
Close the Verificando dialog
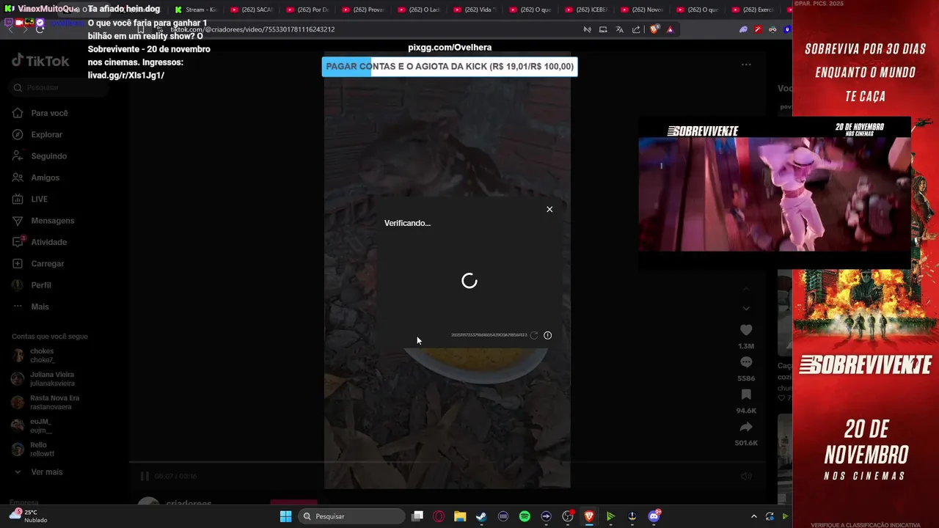[549, 209]
